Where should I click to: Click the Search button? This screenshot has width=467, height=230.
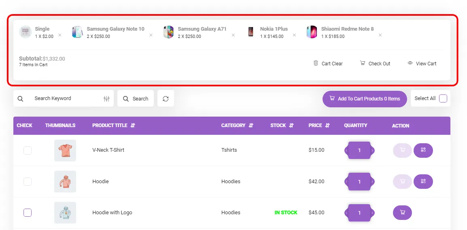(x=136, y=98)
